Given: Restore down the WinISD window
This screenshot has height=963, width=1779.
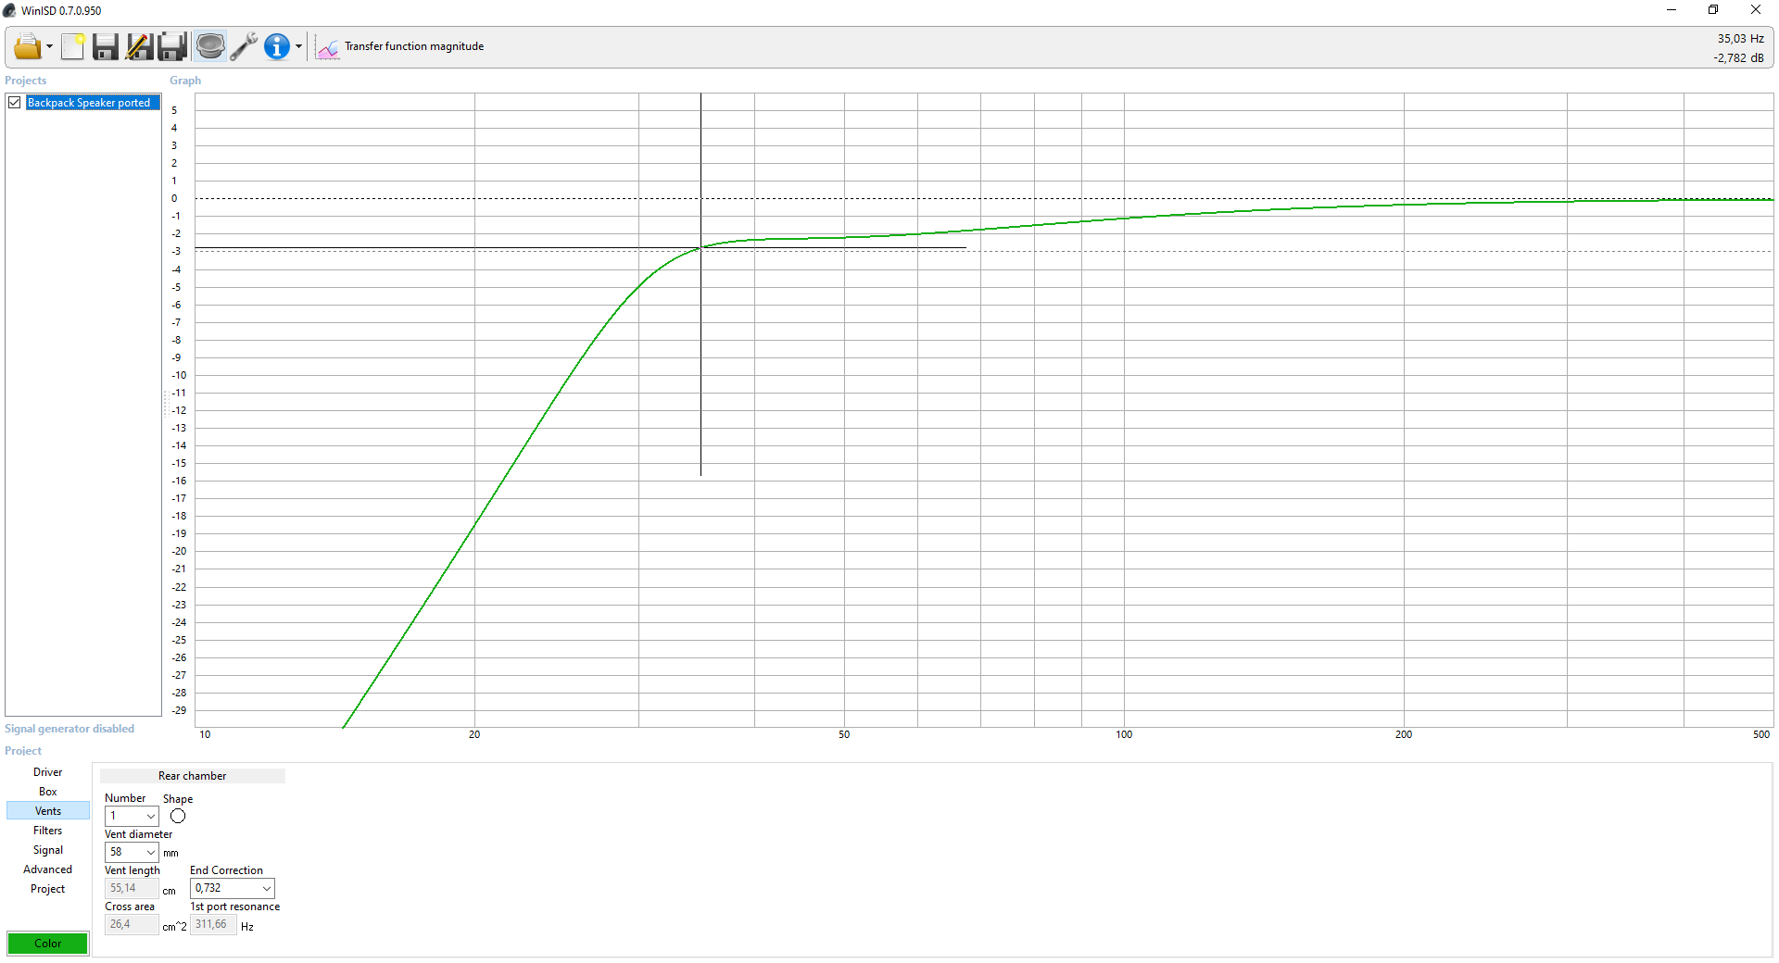Looking at the screenshot, I should coord(1713,10).
